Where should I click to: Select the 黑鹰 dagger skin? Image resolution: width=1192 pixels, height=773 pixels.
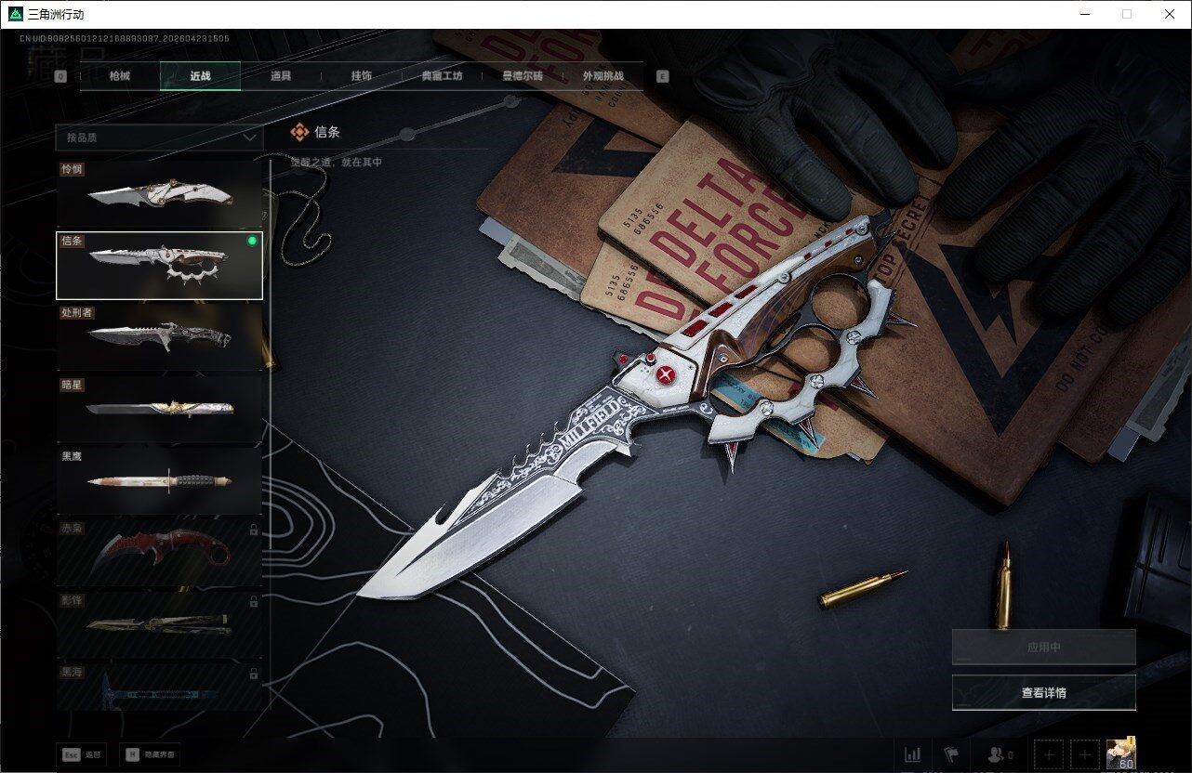click(x=159, y=481)
